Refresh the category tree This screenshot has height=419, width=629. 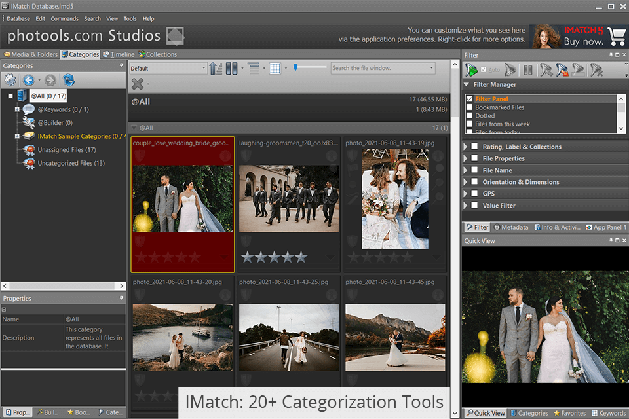tap(69, 81)
